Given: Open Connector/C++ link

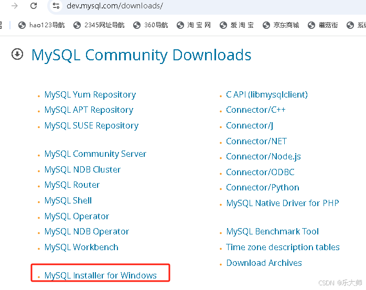Looking at the screenshot, I should pyautogui.click(x=255, y=110).
